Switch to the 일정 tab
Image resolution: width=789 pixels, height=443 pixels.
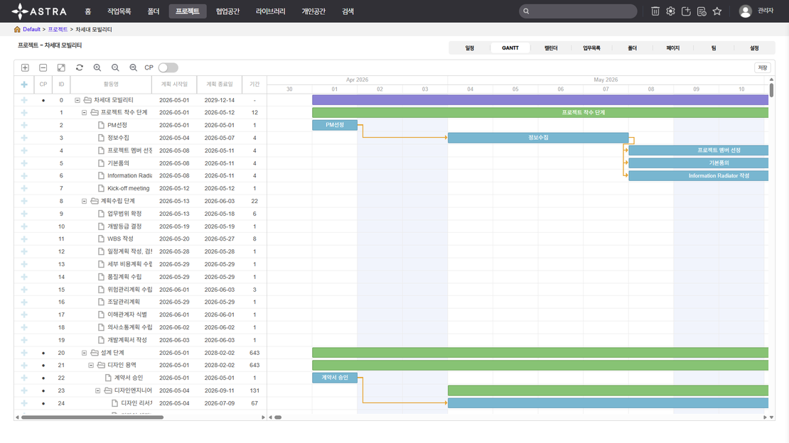pyautogui.click(x=469, y=48)
